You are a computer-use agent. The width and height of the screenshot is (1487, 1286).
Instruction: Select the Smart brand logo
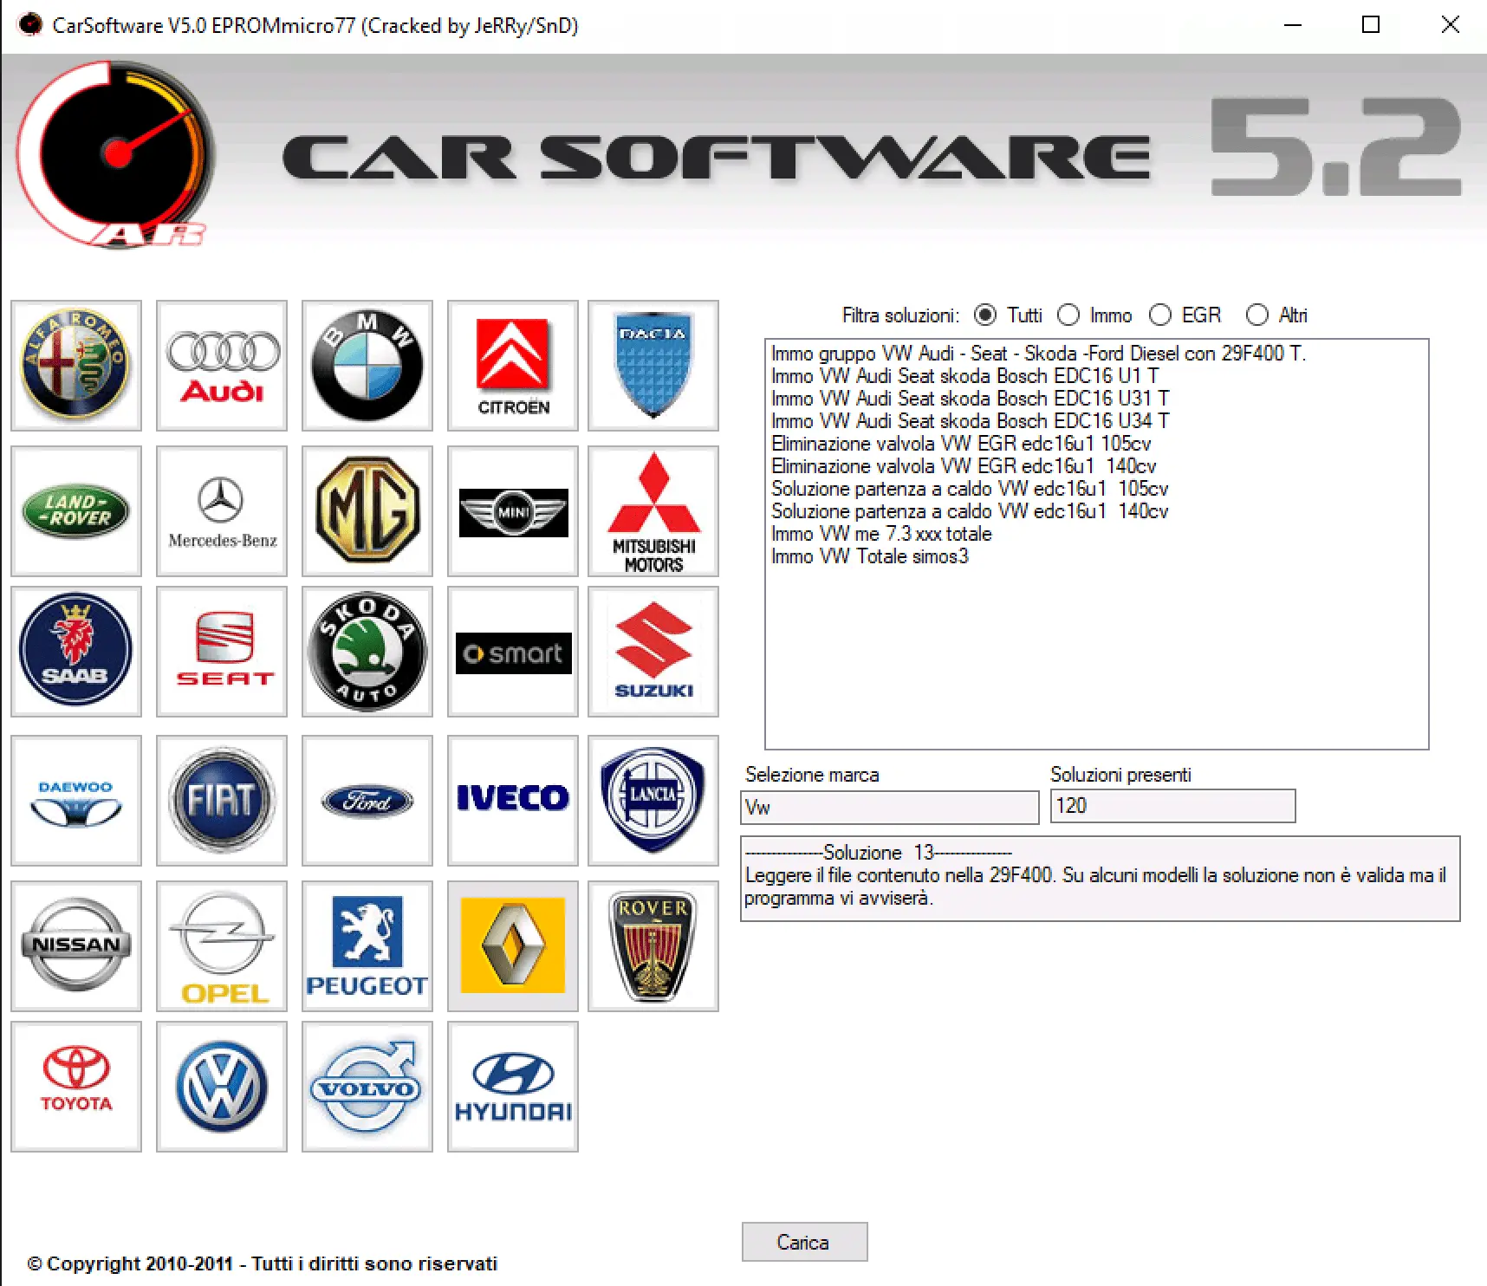tap(513, 651)
